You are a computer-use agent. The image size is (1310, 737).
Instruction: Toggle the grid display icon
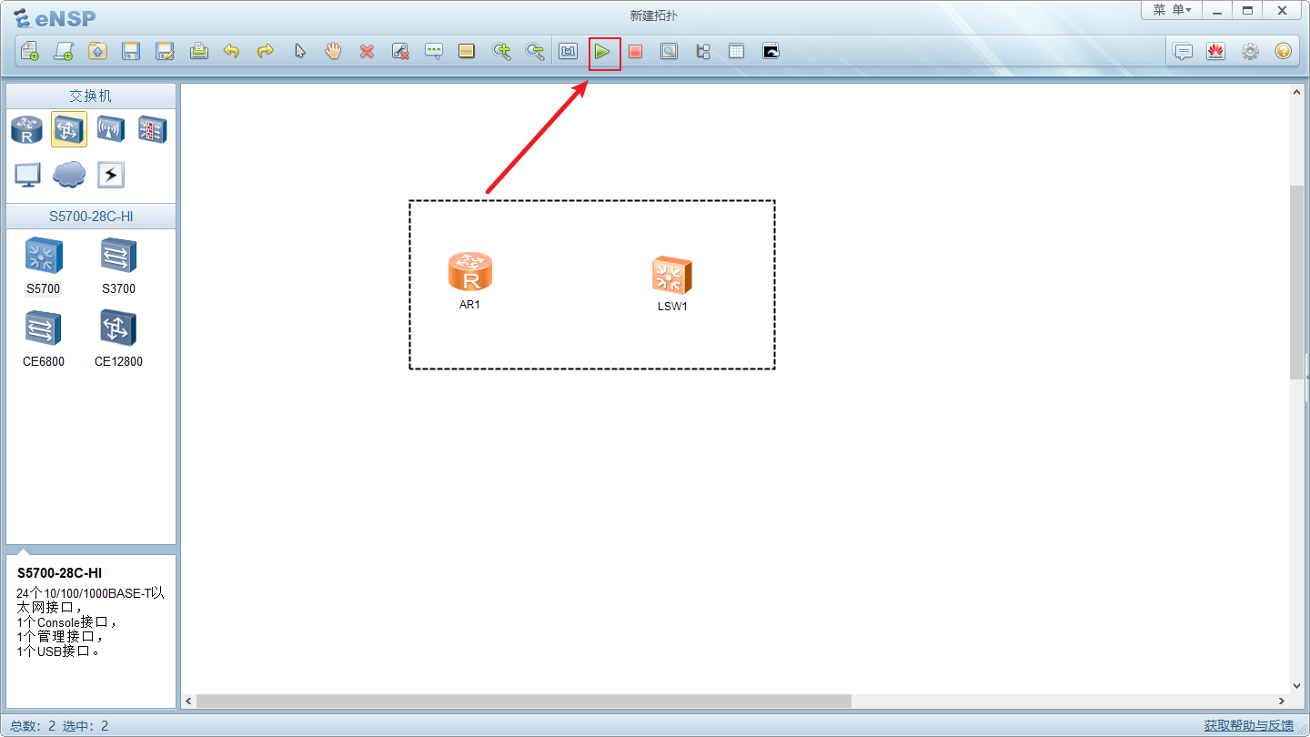[736, 51]
